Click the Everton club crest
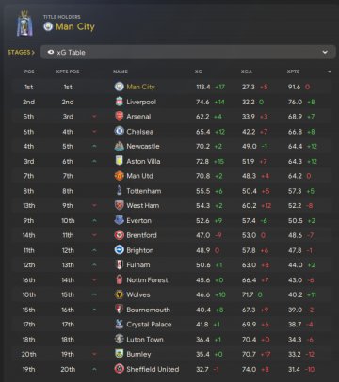This screenshot has height=382, width=339. [120, 220]
